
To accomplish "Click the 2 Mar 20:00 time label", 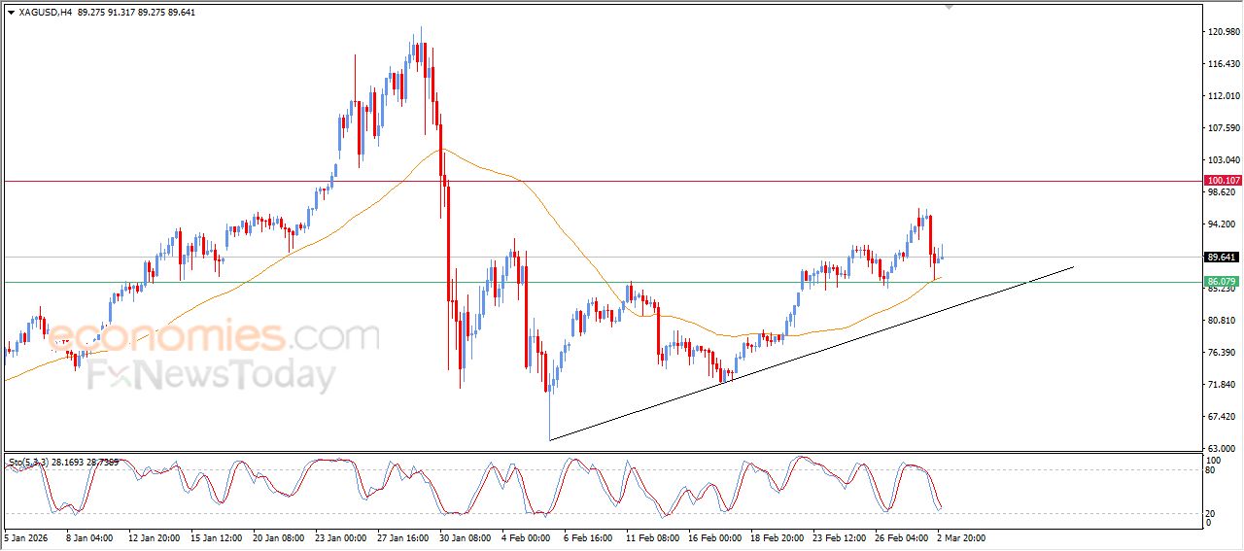I will [x=960, y=536].
